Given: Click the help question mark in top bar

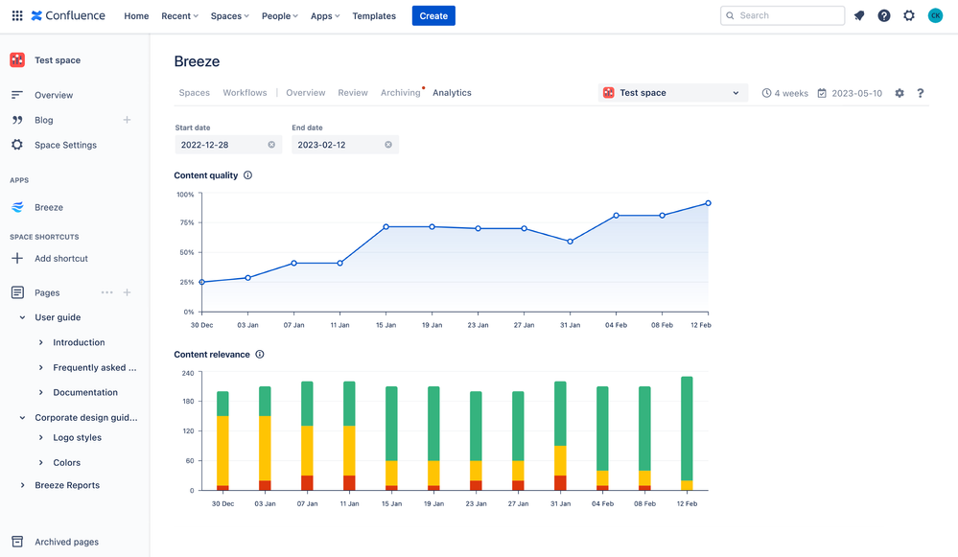Looking at the screenshot, I should point(884,16).
